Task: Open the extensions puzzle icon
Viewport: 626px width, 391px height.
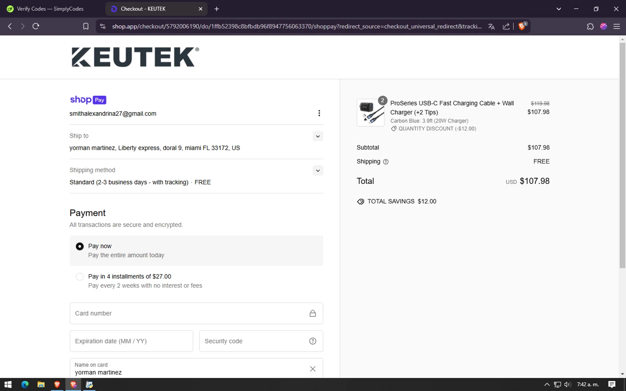Action: click(590, 26)
